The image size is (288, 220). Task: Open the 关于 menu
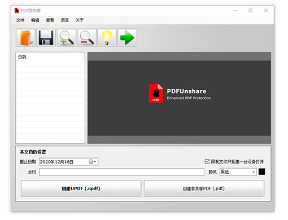(80, 20)
